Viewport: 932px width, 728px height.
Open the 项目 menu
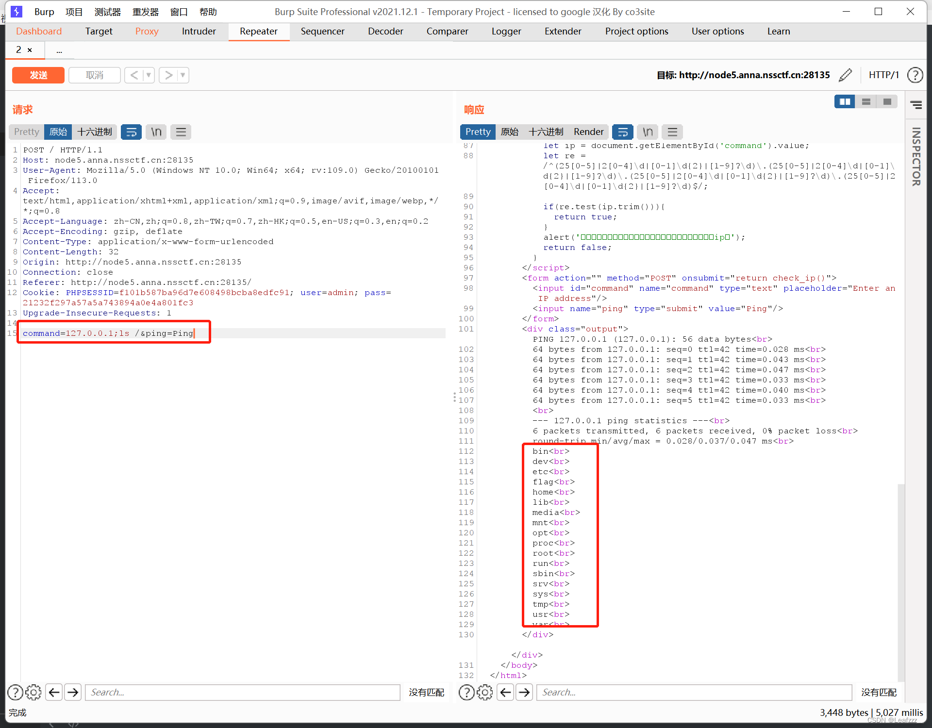click(74, 12)
